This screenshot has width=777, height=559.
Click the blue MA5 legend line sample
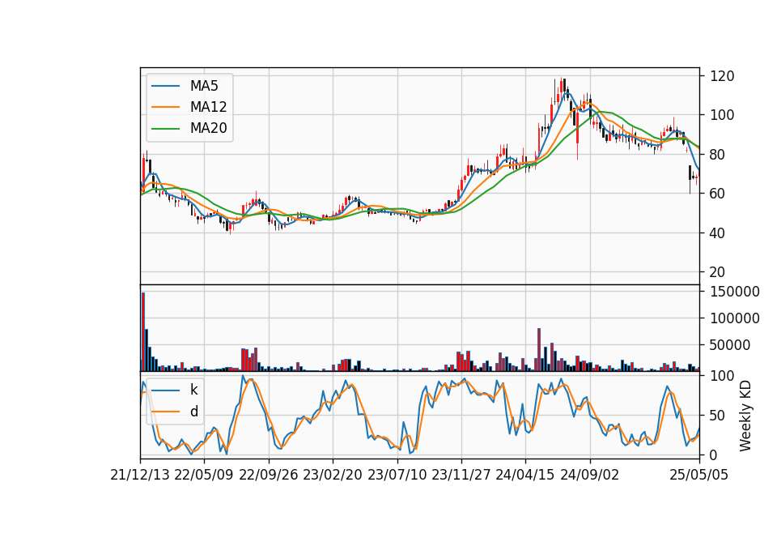click(165, 87)
